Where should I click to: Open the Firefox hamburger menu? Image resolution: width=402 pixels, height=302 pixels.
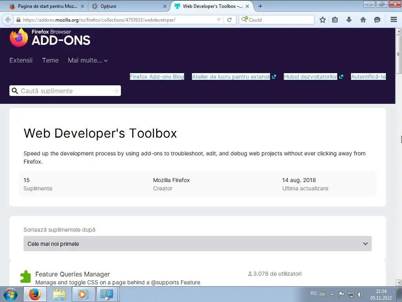(x=394, y=20)
